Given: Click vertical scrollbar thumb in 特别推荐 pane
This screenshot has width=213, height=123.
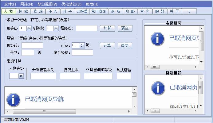Looking at the screenshot, I should pos(201,87).
